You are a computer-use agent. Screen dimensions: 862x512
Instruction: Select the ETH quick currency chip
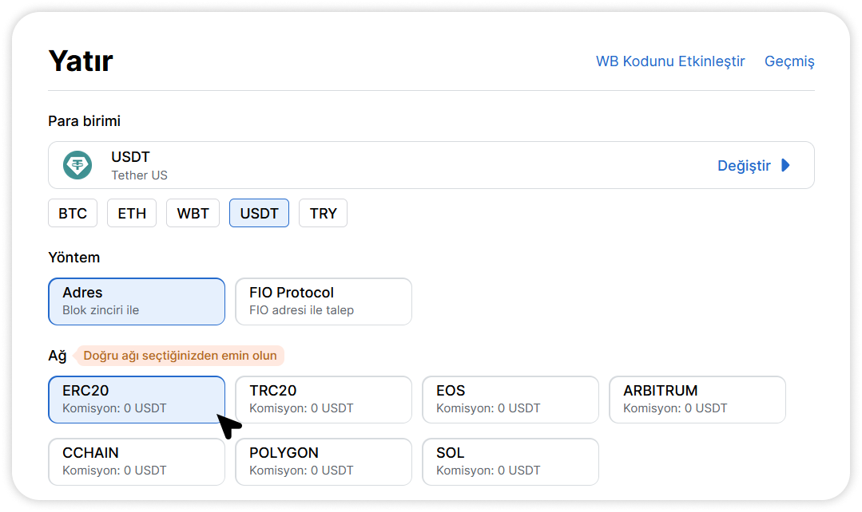132,213
